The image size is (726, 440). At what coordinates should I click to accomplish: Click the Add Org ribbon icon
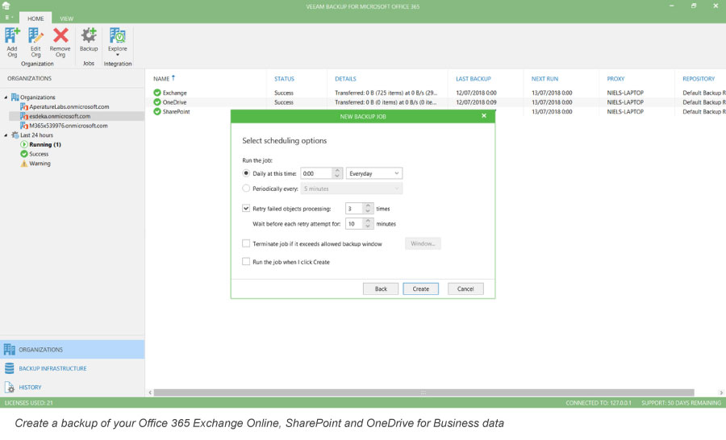click(x=12, y=35)
